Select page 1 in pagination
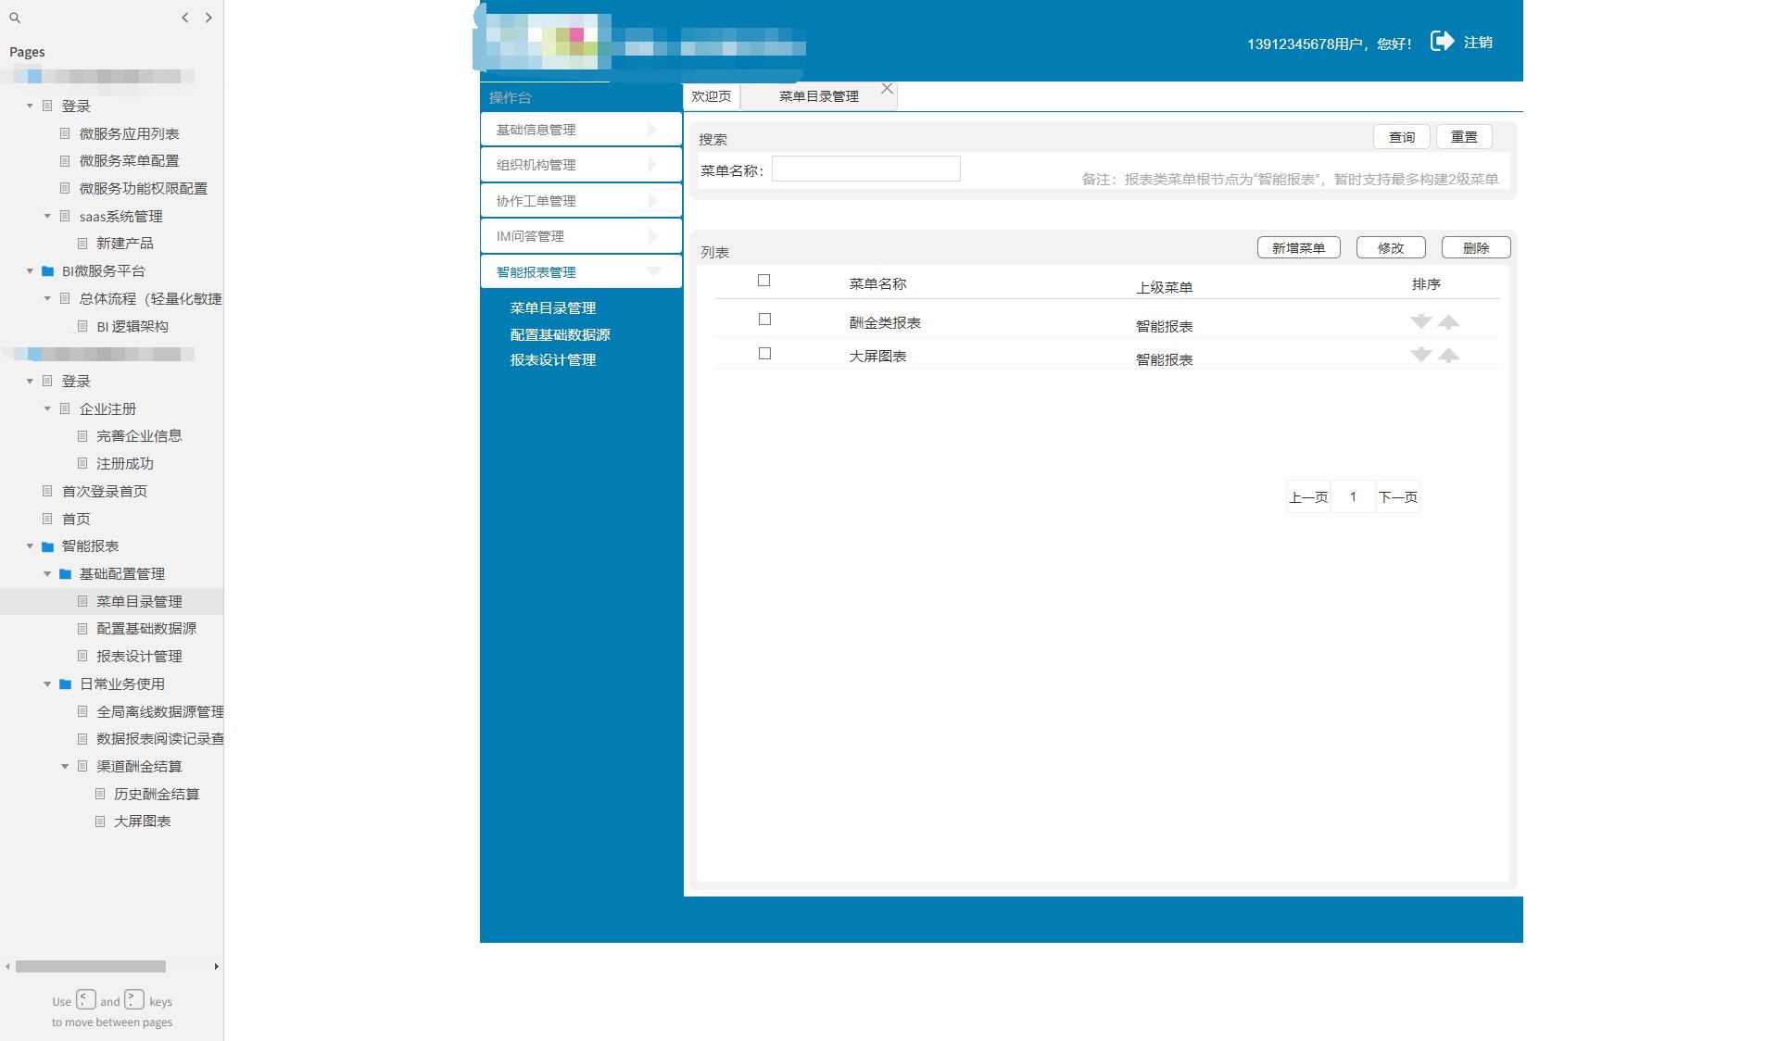Screen dimensions: 1779x1041 pyautogui.click(x=1353, y=497)
